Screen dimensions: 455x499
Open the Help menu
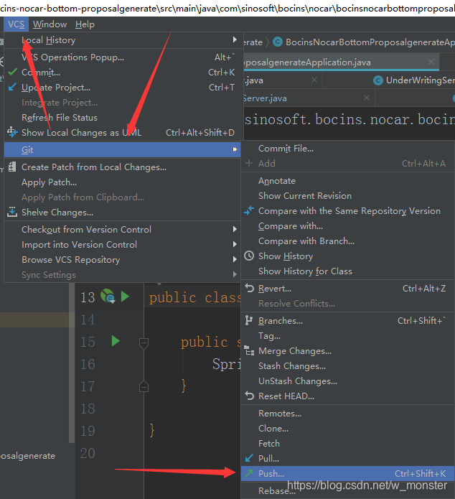[x=85, y=24]
